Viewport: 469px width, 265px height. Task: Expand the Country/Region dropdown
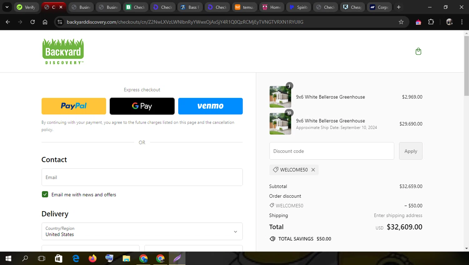pos(142,231)
